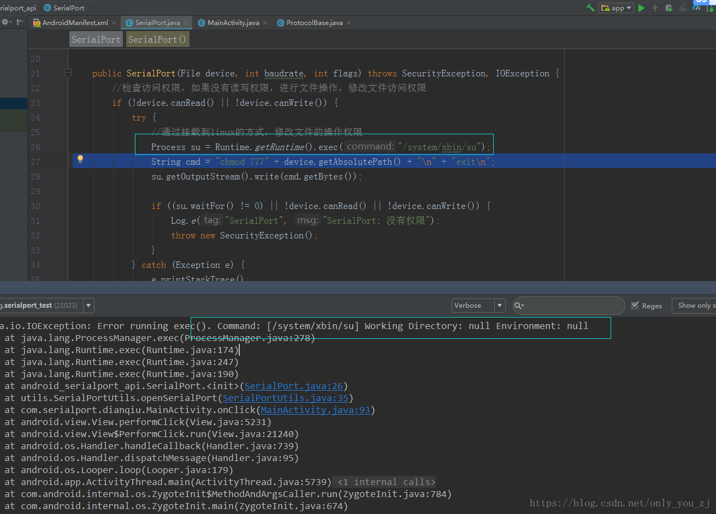
Task: Click the green hammer Make Project icon
Action: coord(590,8)
